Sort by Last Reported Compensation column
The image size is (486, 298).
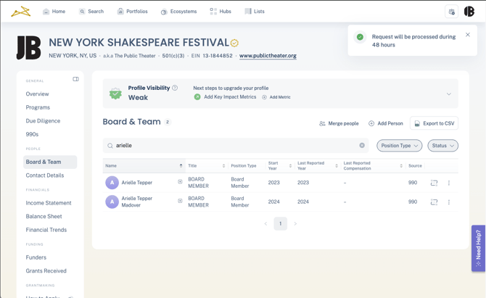(400, 166)
